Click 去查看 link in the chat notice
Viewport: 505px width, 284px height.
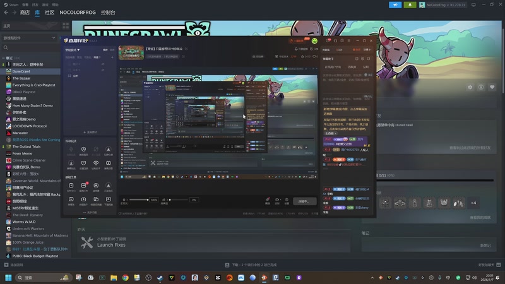coord(330,133)
